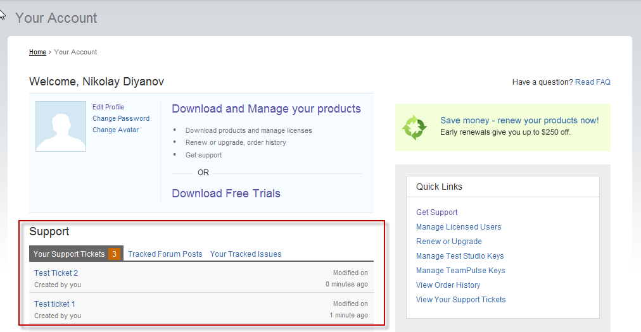The height and width of the screenshot is (332, 641).
Task: Open View Order History link
Action: click(448, 285)
